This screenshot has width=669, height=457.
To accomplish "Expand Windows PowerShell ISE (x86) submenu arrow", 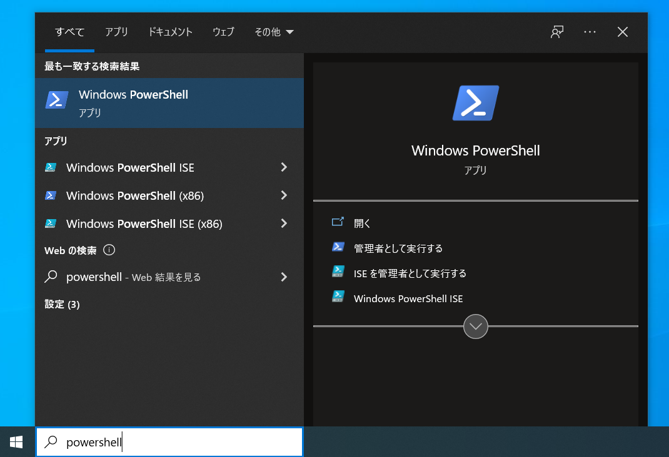I will [284, 224].
